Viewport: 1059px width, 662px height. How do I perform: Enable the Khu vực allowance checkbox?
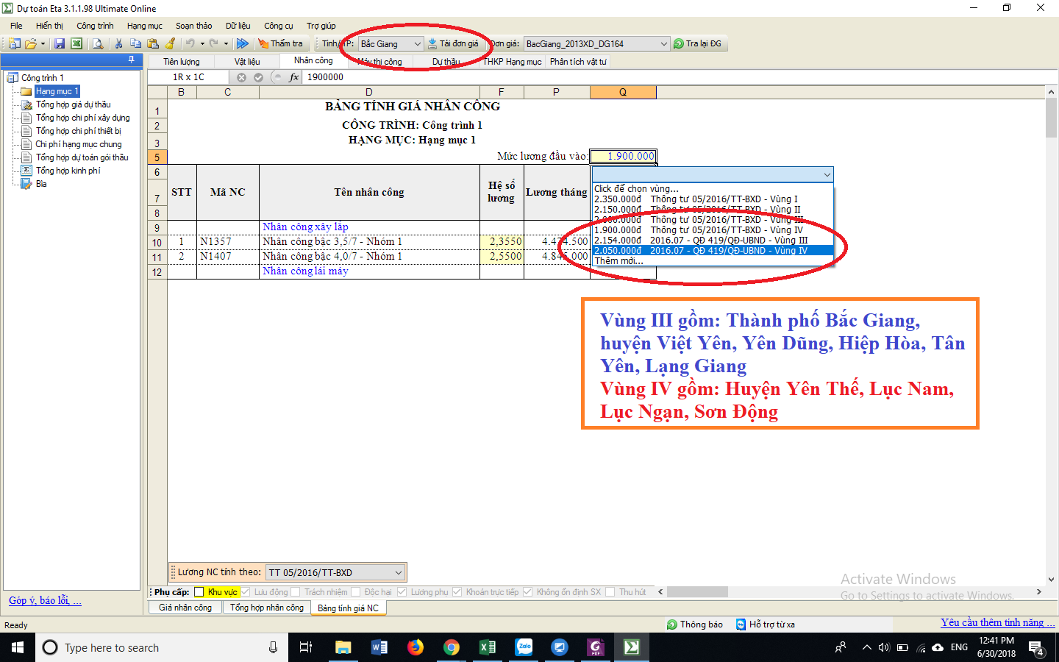point(199,592)
